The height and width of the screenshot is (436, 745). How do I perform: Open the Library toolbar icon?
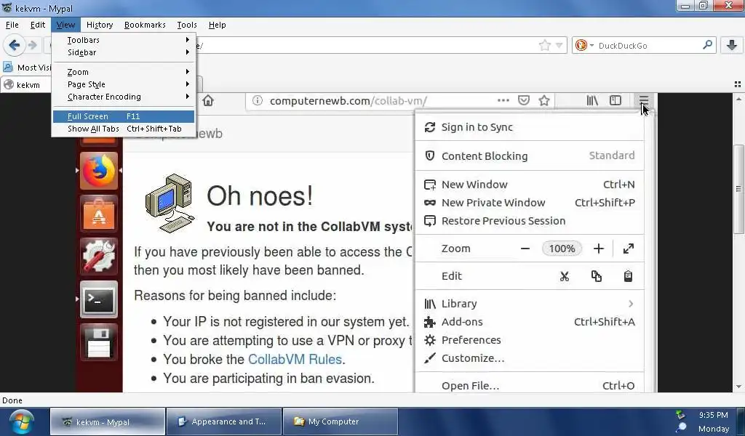click(592, 100)
